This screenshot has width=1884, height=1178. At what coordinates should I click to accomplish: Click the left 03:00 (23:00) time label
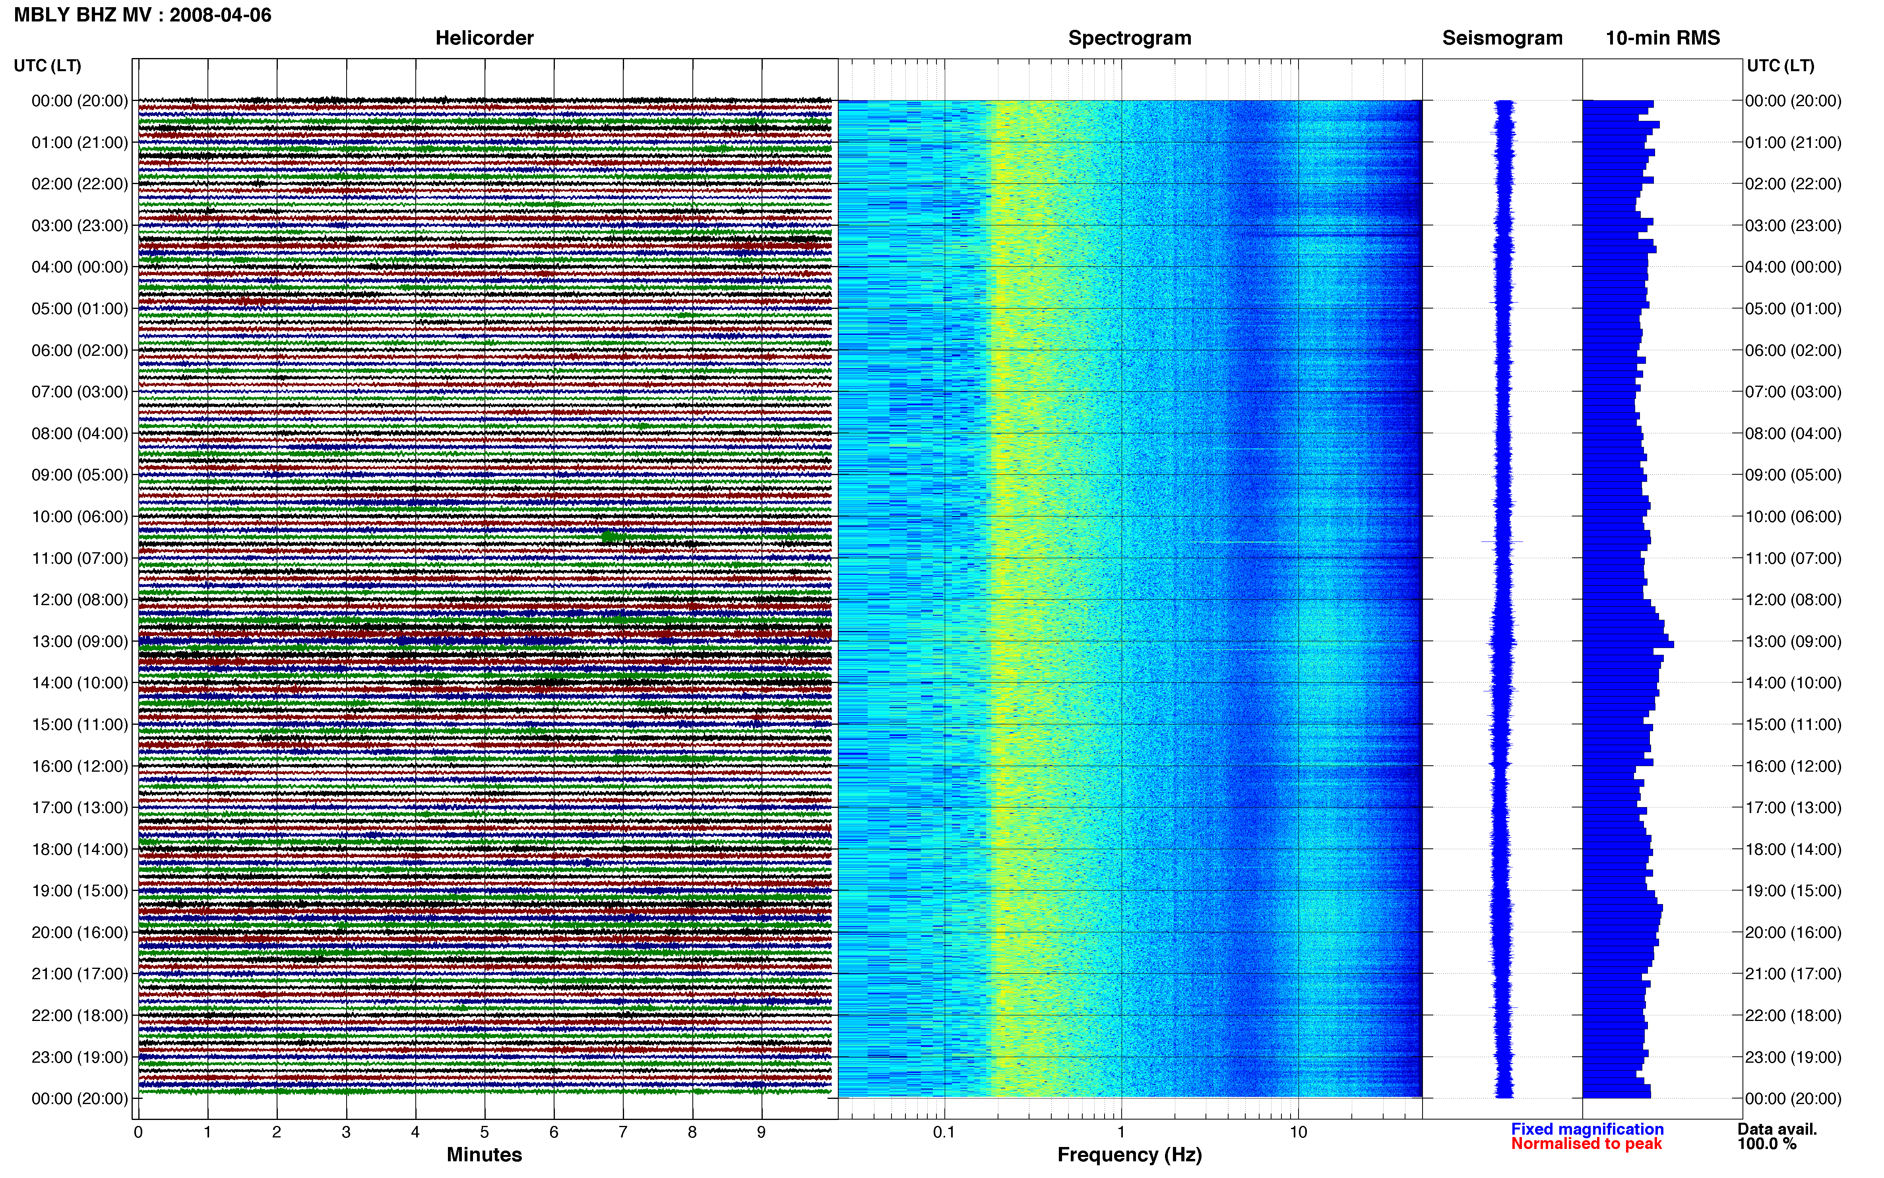(x=79, y=226)
